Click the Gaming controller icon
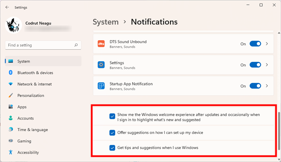 tap(11, 141)
